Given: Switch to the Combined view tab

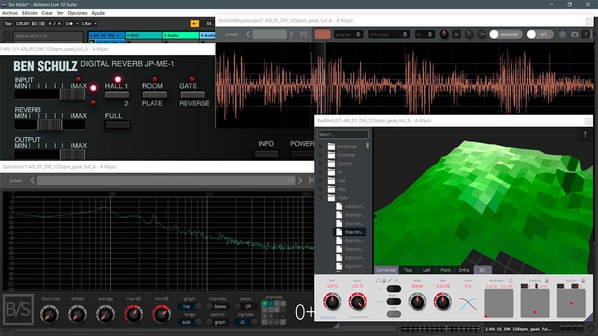Looking at the screenshot, I should pyautogui.click(x=386, y=270).
